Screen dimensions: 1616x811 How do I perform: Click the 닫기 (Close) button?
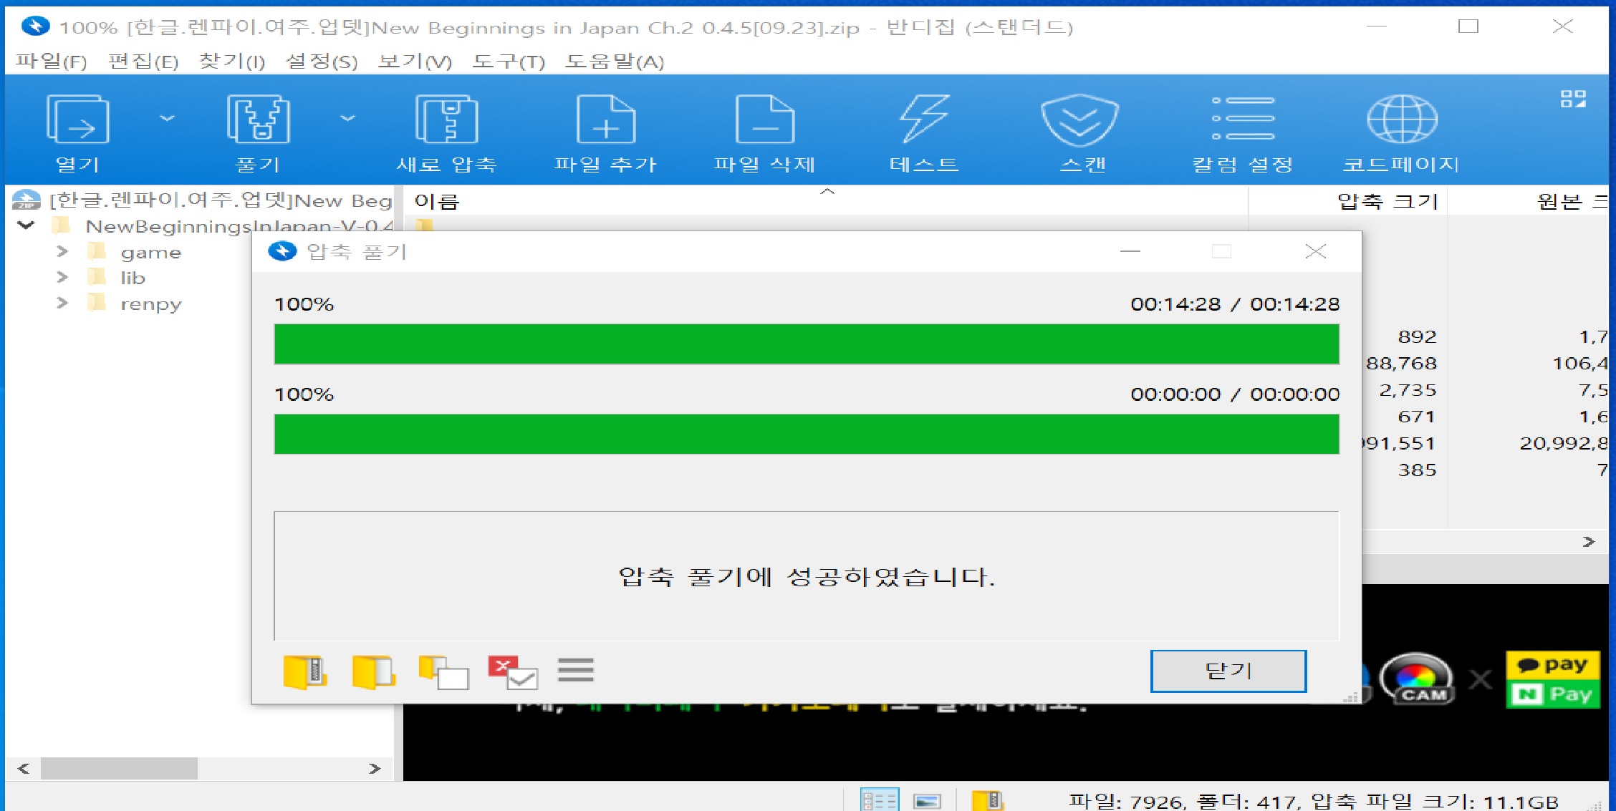(1228, 671)
